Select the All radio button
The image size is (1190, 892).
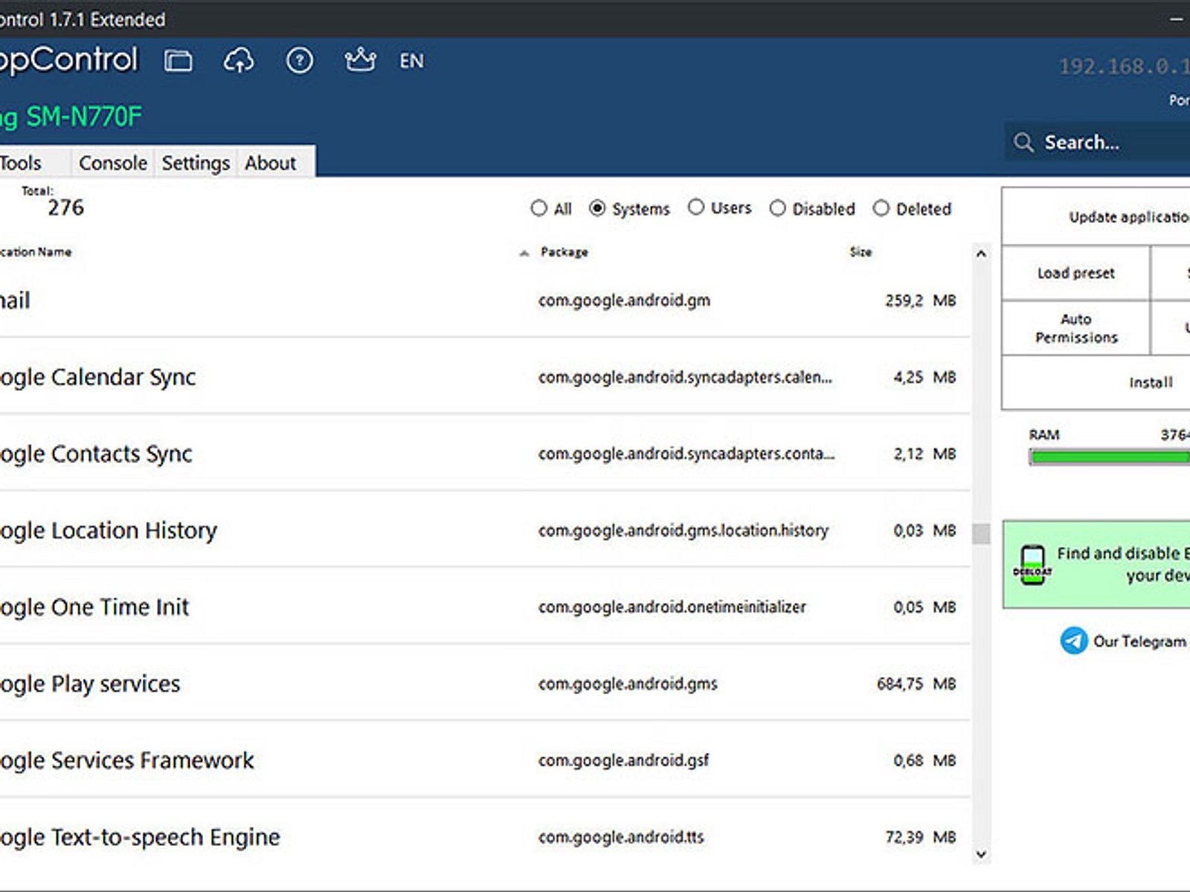coord(538,208)
